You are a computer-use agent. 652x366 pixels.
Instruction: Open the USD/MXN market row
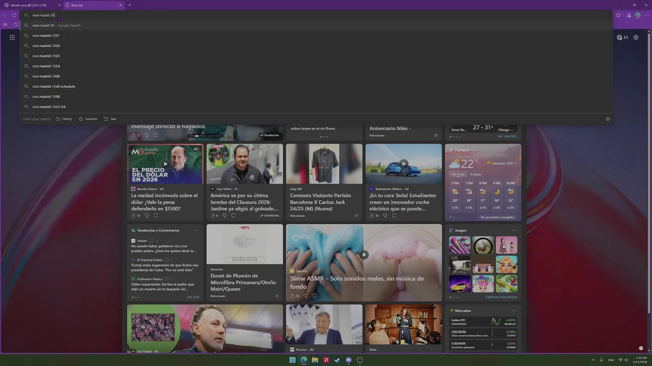(x=483, y=333)
